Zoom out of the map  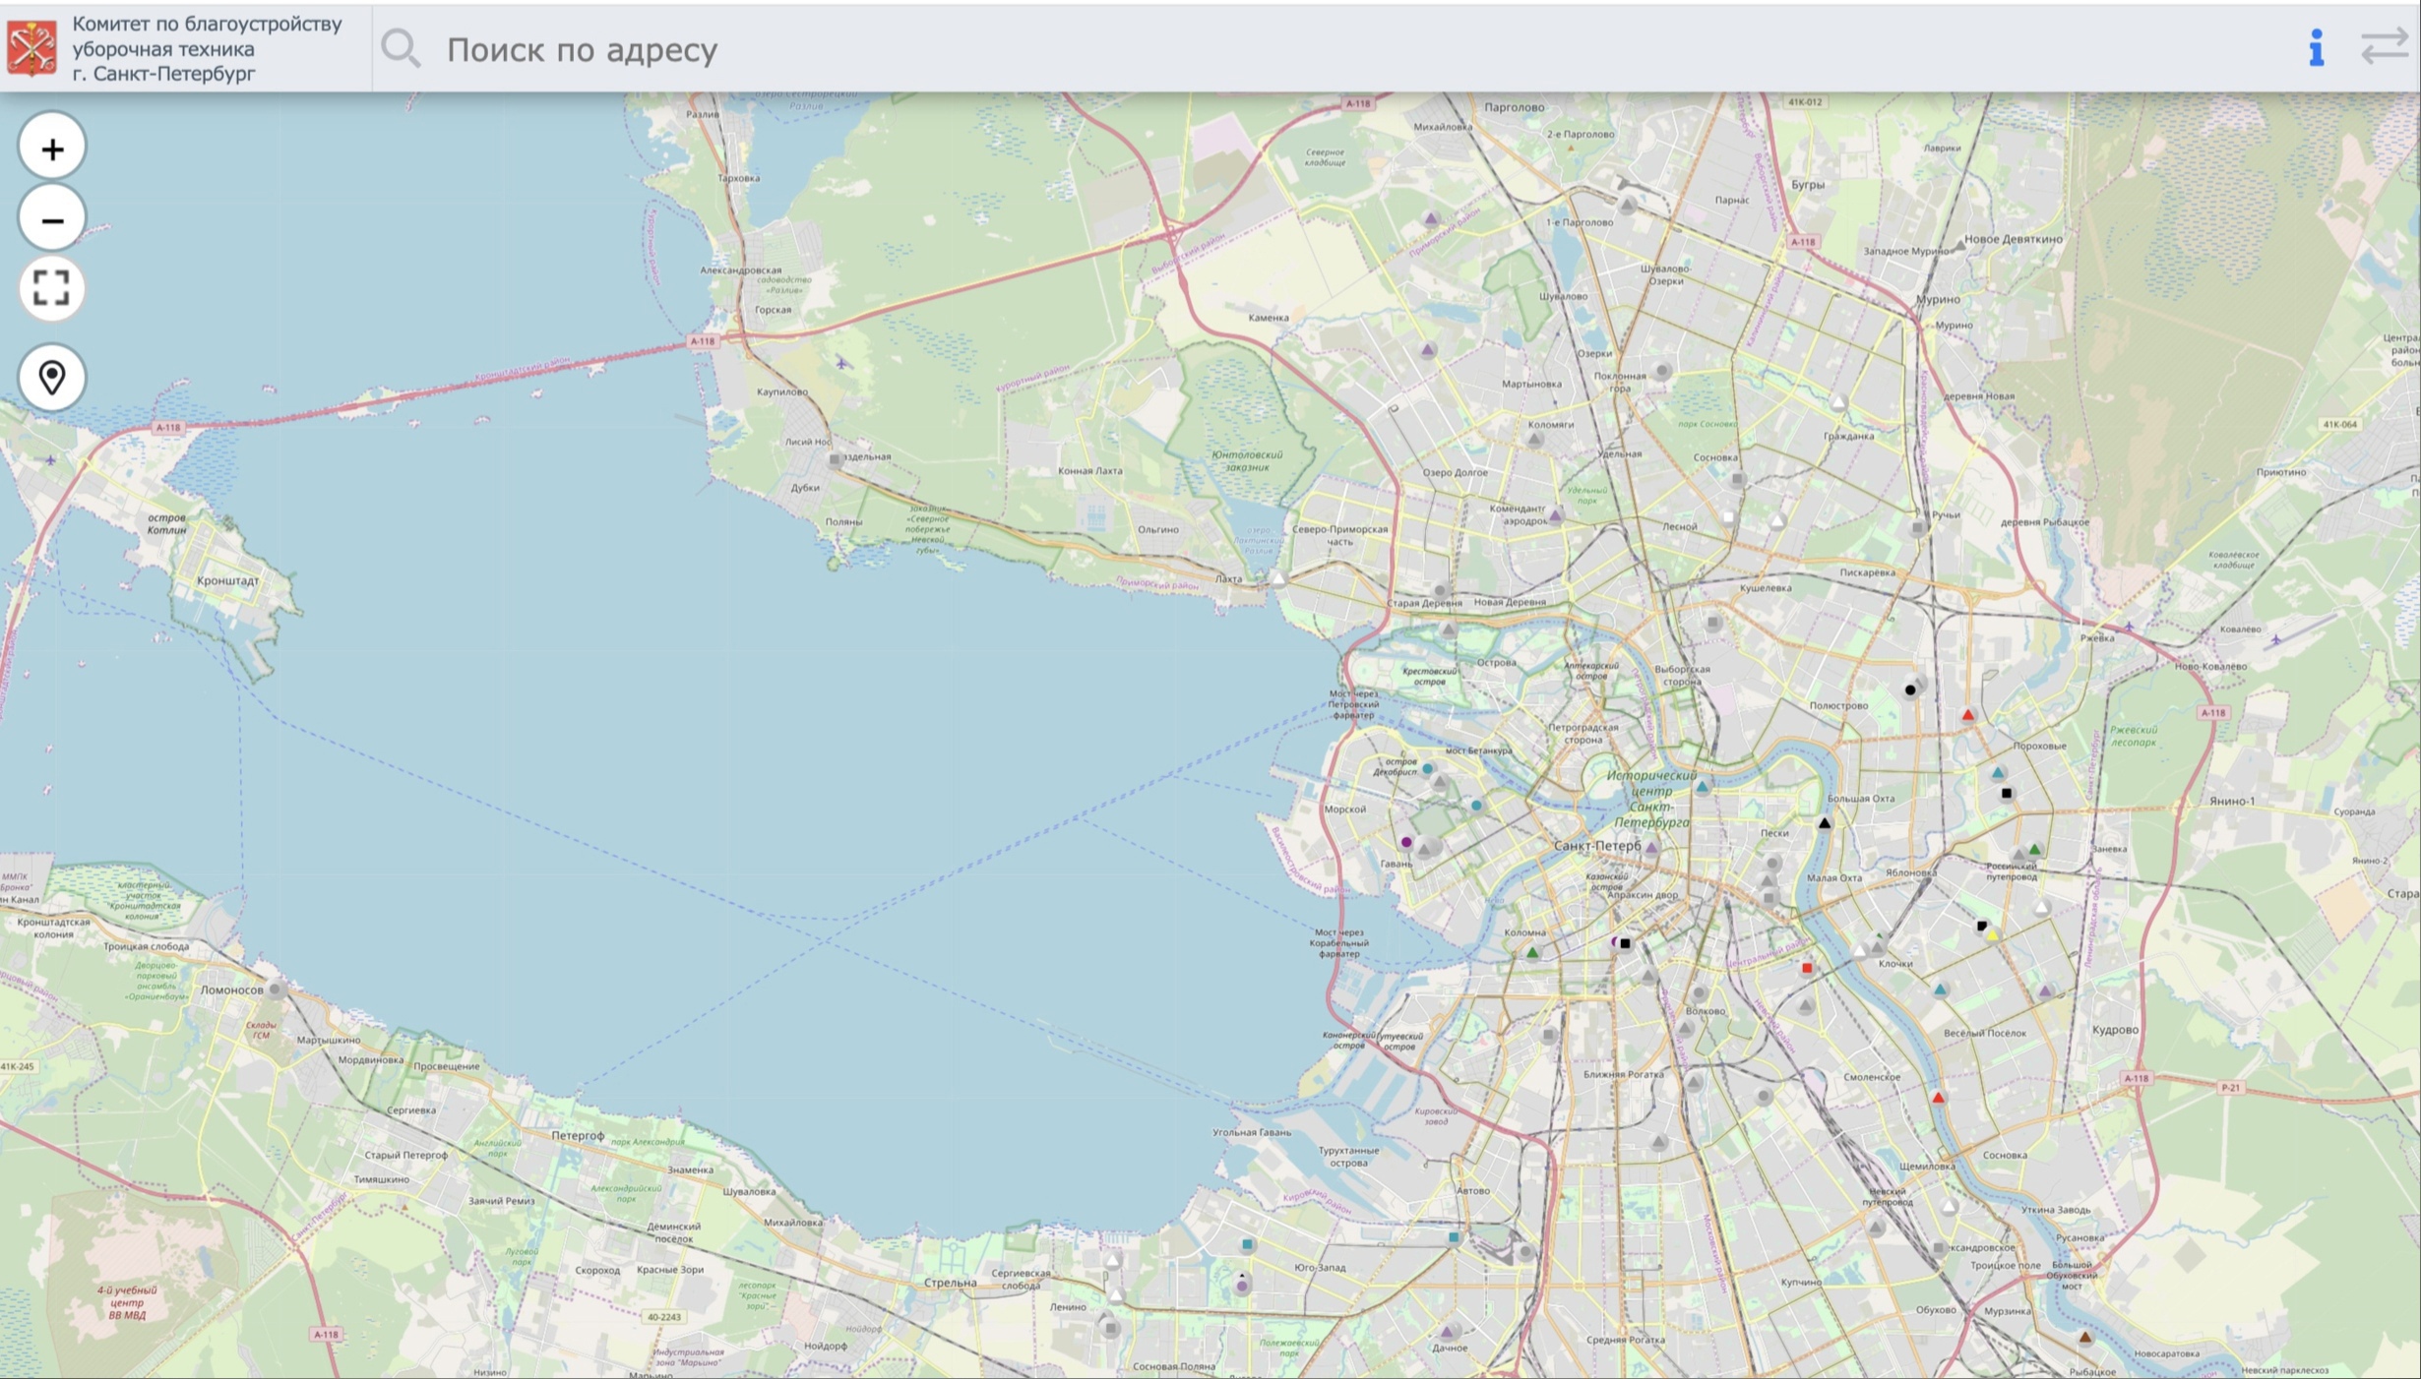pyautogui.click(x=52, y=218)
